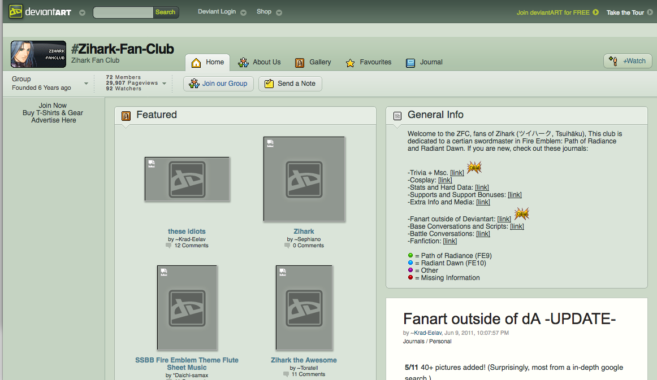Click the +Watch button
The width and height of the screenshot is (657, 380).
(628, 61)
